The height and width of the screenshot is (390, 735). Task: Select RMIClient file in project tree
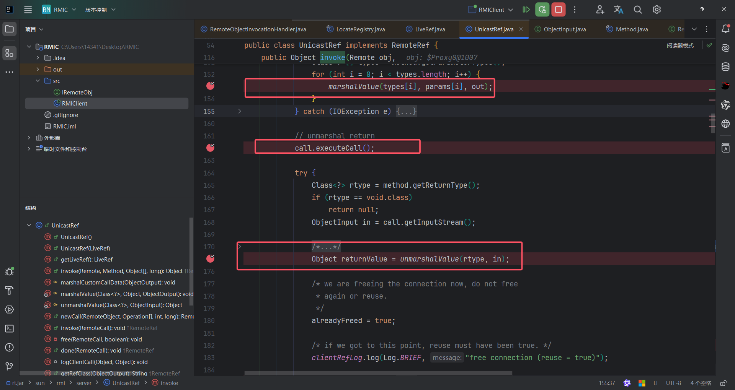pyautogui.click(x=107, y=103)
